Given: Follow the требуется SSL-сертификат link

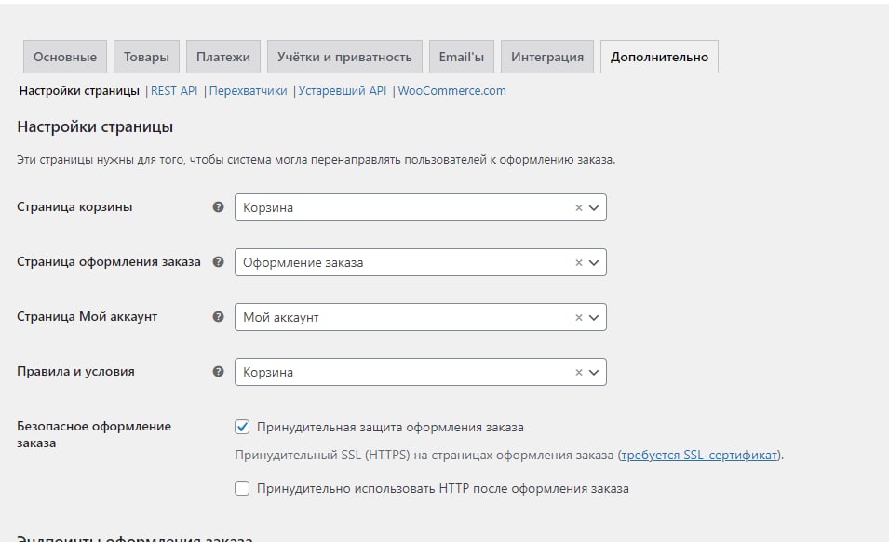Looking at the screenshot, I should 699,456.
